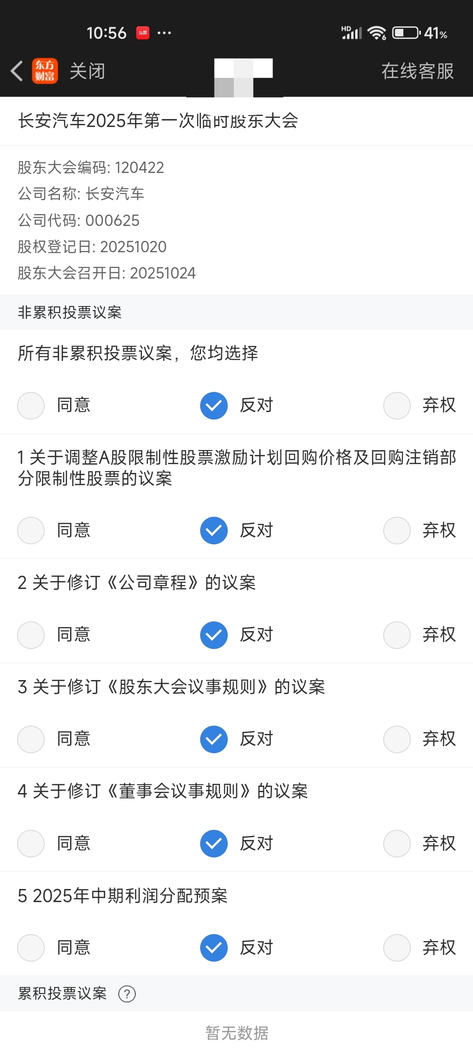Tap the 关闭 button in header
The height and width of the screenshot is (1051, 473).
click(88, 71)
